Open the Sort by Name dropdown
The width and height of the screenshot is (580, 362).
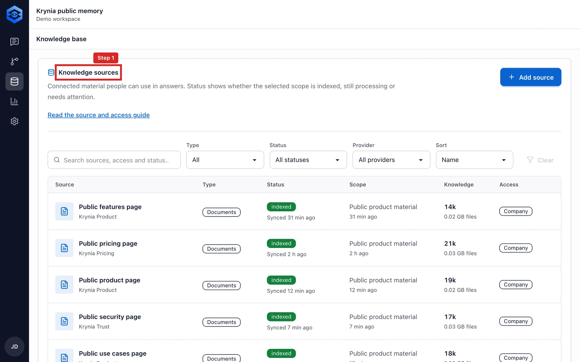474,160
